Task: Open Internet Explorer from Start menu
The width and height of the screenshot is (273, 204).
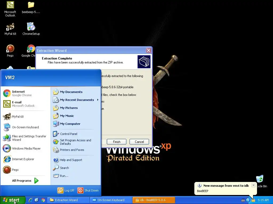Action: point(25,159)
